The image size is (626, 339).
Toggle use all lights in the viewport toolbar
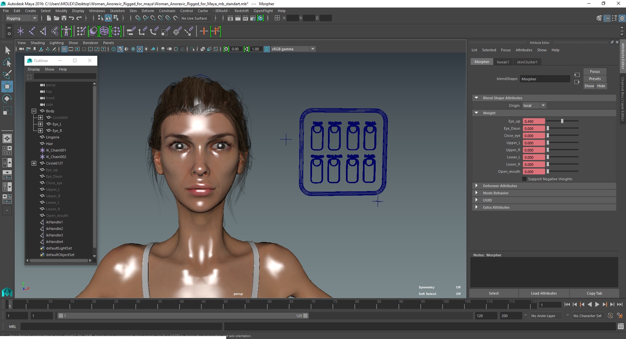point(146,49)
